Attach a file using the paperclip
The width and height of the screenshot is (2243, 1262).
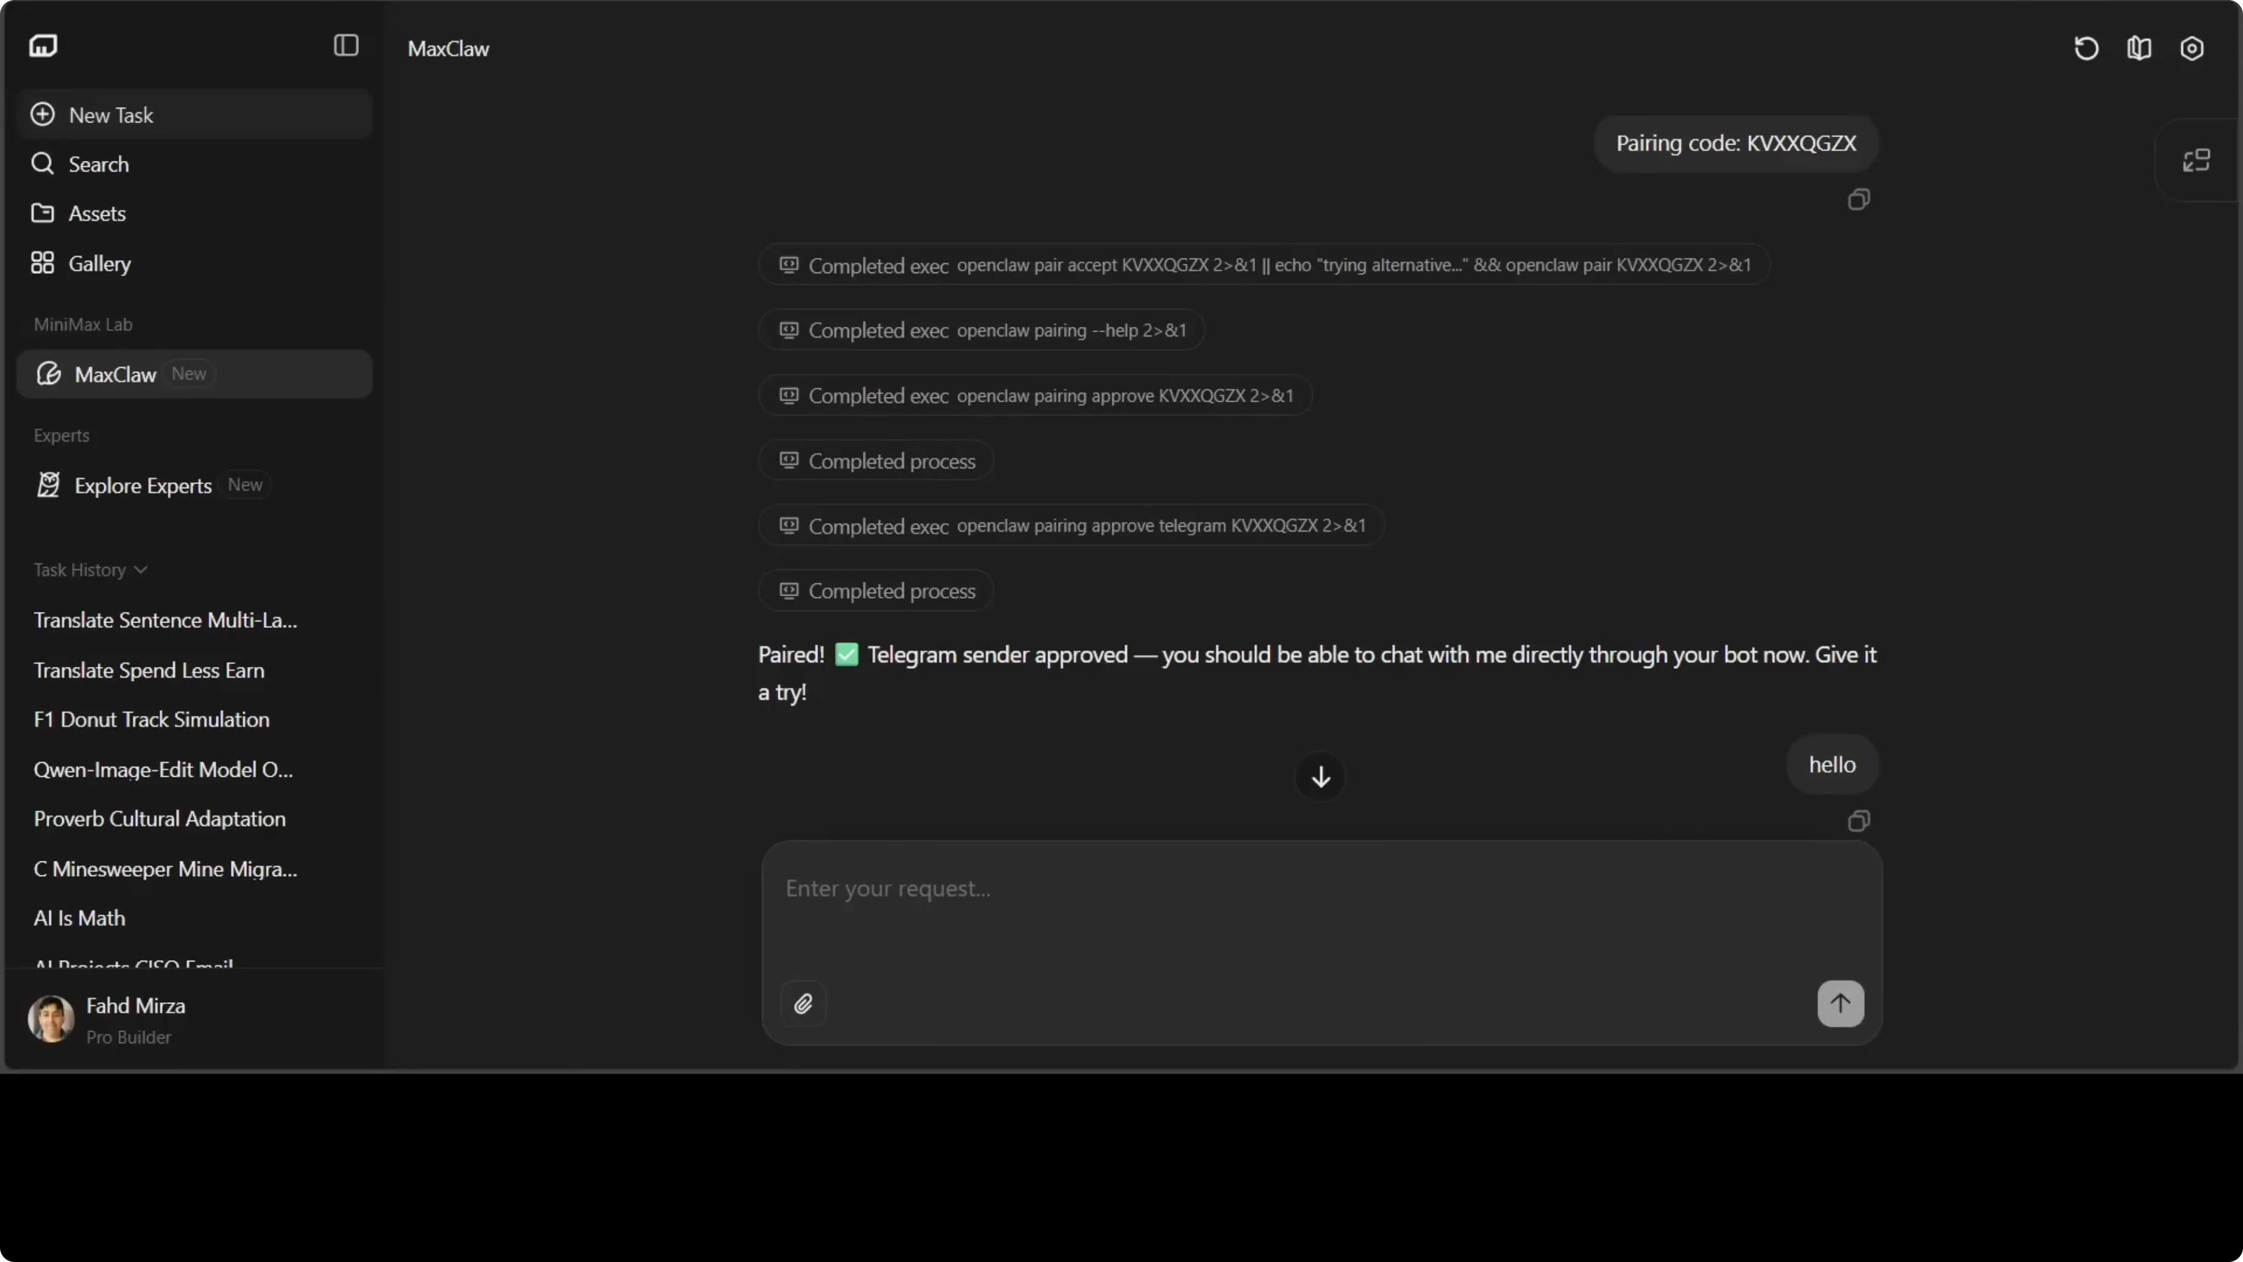click(x=803, y=1004)
